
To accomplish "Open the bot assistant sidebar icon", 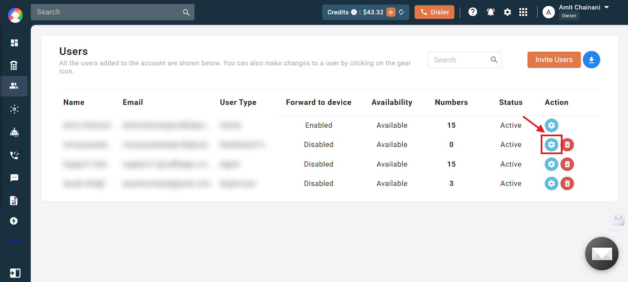I will click(15, 132).
